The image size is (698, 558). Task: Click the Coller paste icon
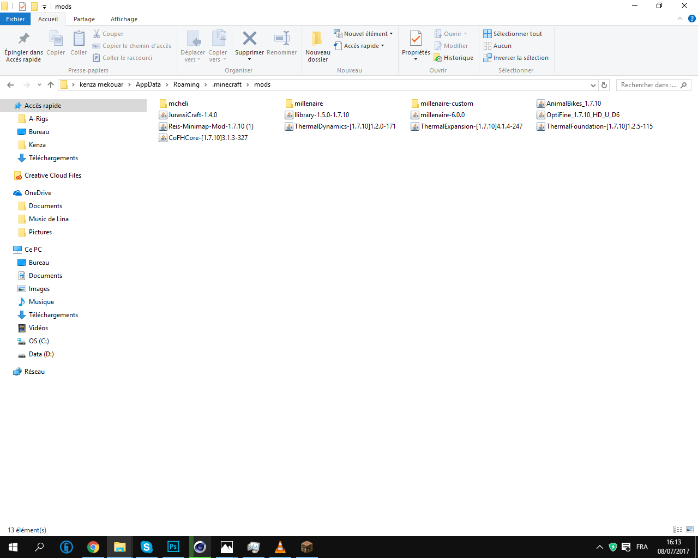tap(79, 43)
